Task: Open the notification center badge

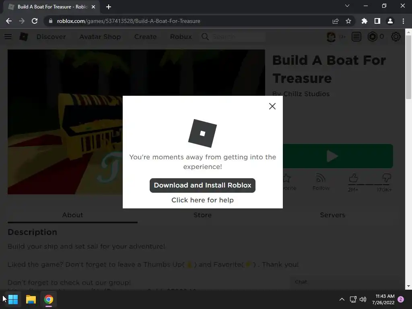Action: pyautogui.click(x=401, y=299)
